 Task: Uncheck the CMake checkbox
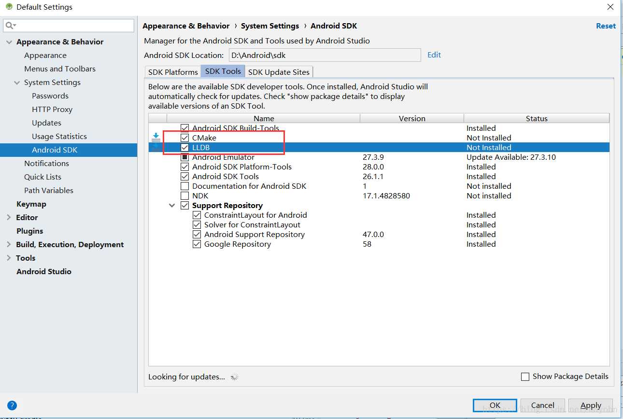[x=184, y=138]
